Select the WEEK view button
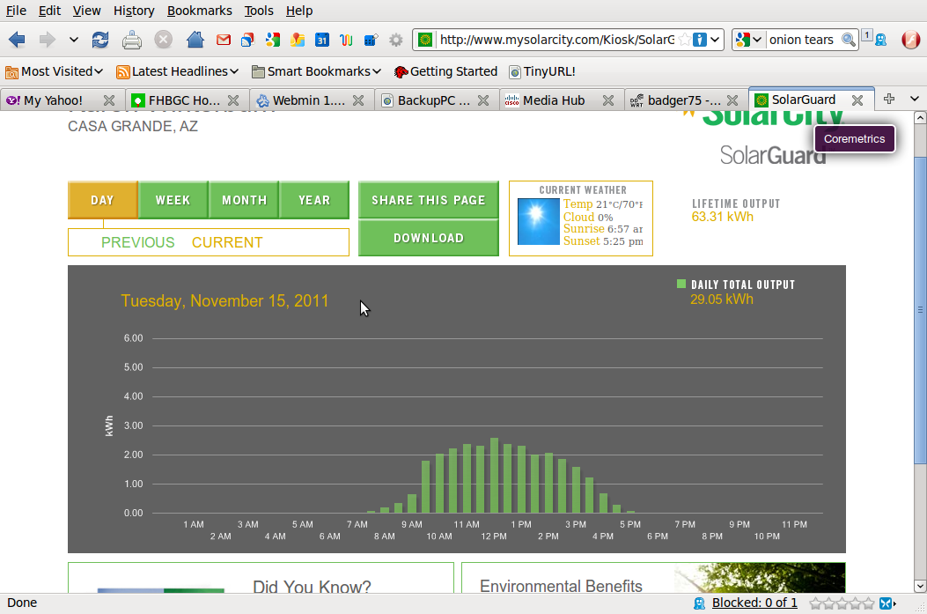 173,200
